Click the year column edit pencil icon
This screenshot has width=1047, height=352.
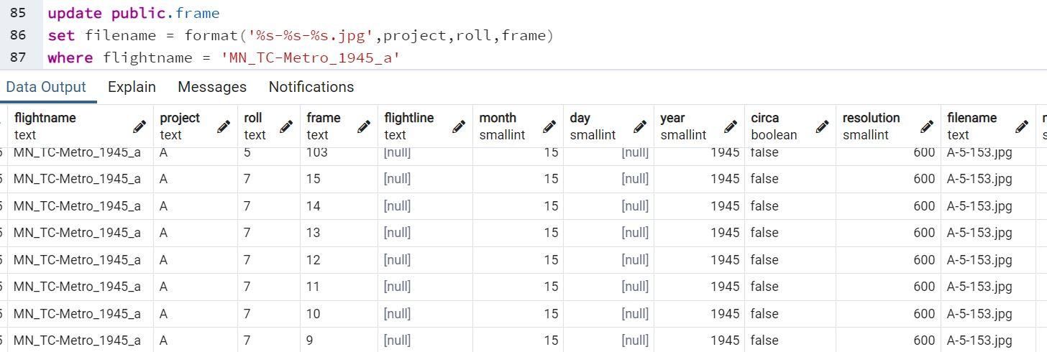tap(731, 127)
